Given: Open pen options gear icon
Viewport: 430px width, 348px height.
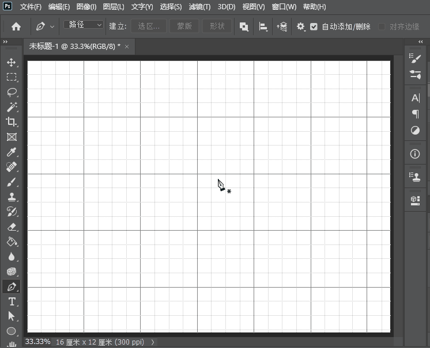Looking at the screenshot, I should (x=300, y=26).
